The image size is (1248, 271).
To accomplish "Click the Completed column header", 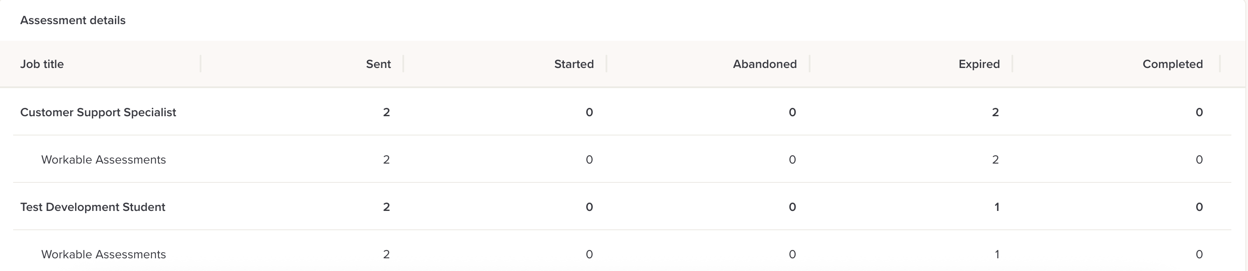I will [1172, 64].
